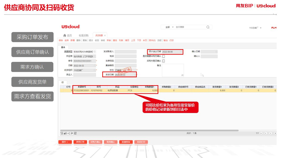The width and height of the screenshot is (281, 158).
Task: Open the 收货组织 field selector
Action: point(95,70)
